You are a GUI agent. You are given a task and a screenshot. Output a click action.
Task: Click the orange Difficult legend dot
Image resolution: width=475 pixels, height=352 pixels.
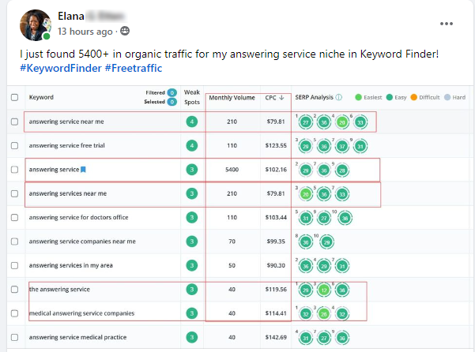pos(413,98)
